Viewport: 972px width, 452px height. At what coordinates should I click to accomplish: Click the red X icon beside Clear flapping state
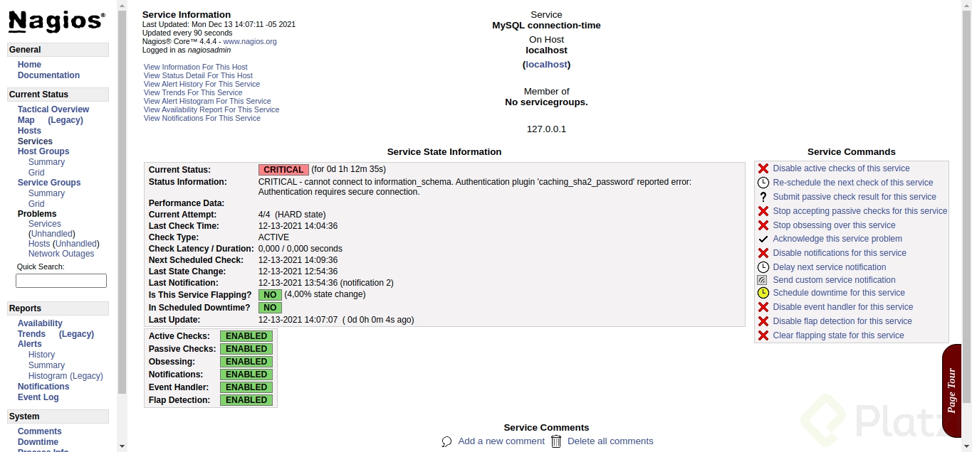coord(763,335)
